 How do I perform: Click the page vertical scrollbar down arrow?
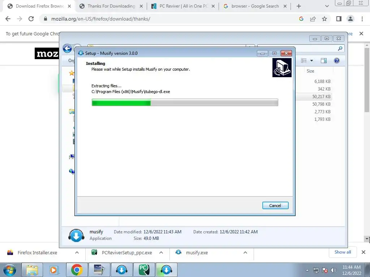tap(367, 239)
